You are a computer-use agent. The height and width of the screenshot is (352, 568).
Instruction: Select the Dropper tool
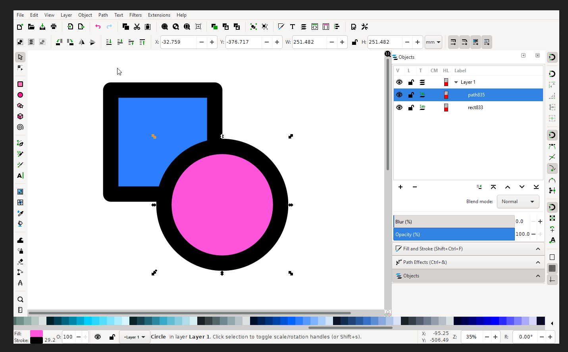[x=20, y=213]
